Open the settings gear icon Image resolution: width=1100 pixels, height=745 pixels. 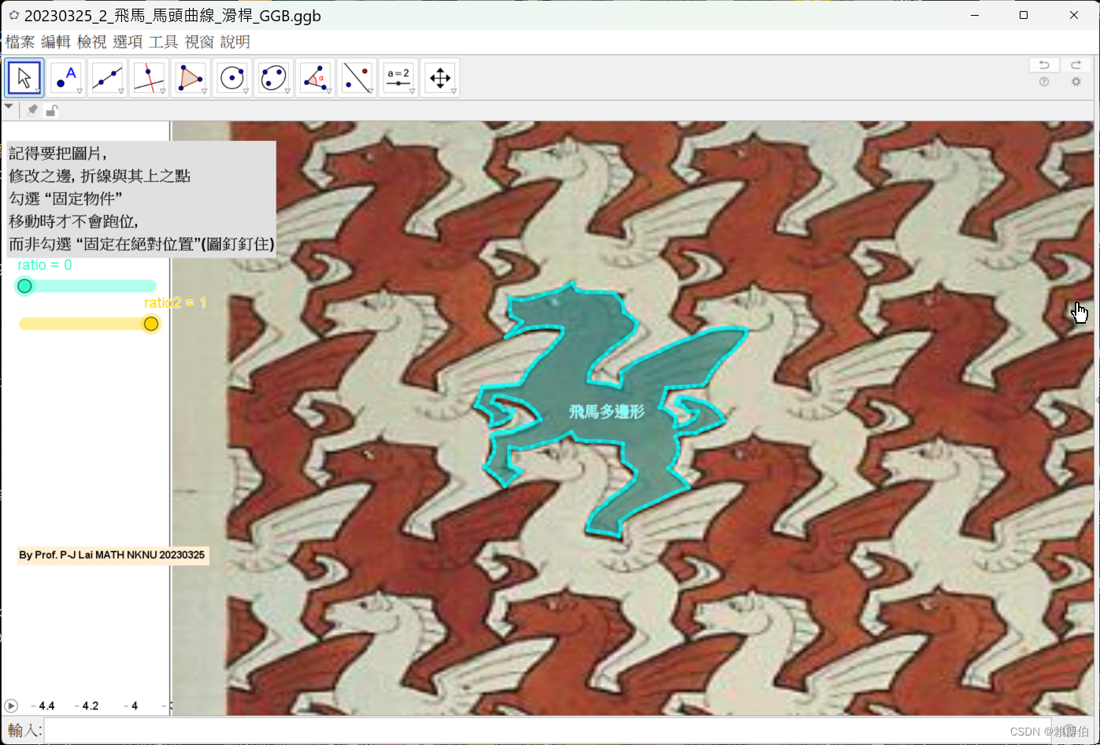coord(1076,82)
